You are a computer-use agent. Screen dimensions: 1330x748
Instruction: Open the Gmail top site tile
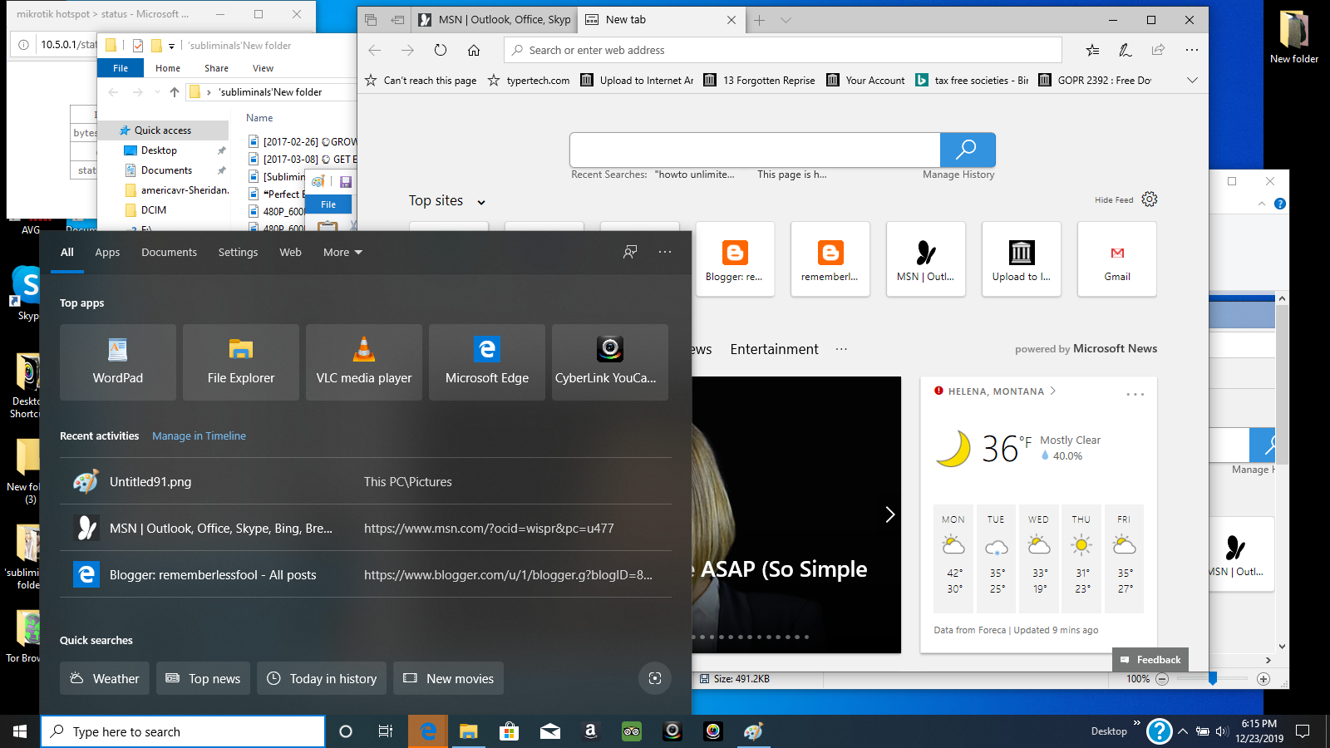(x=1117, y=259)
